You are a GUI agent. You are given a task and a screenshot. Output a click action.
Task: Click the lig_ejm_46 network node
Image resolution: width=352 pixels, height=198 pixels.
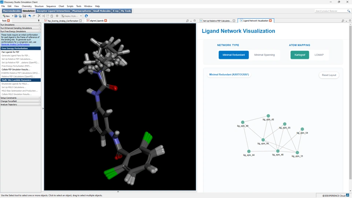point(278,151)
